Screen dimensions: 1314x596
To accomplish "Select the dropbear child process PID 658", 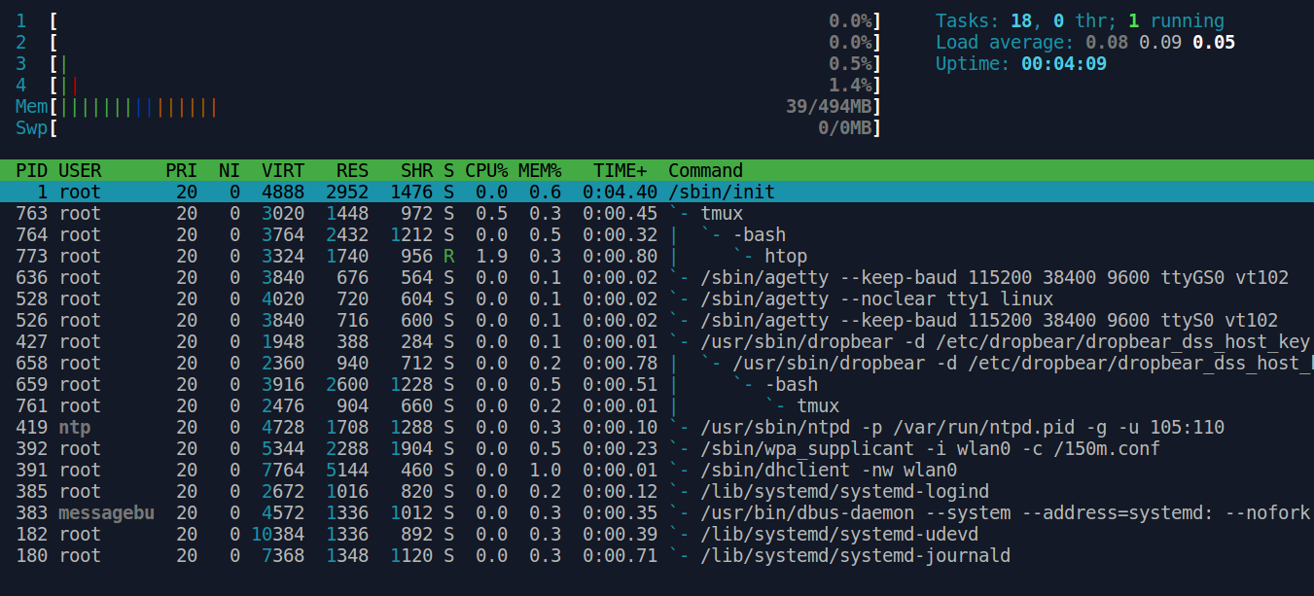I will tap(657, 363).
